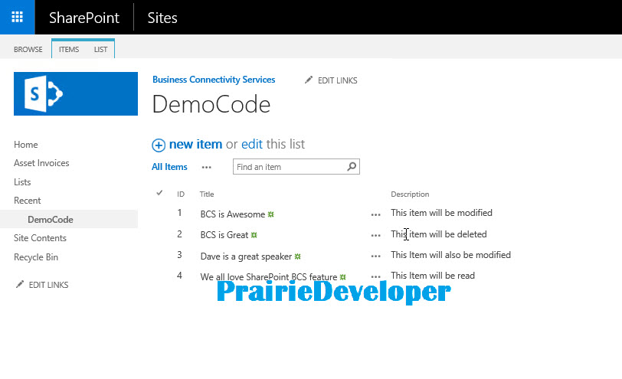The image size is (622, 379).
Task: Click the pencil icon beside sidebar EDIT LINKS
Action: click(x=19, y=284)
